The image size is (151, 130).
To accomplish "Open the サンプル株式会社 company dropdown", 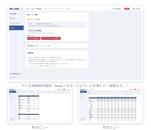I will (117, 9).
